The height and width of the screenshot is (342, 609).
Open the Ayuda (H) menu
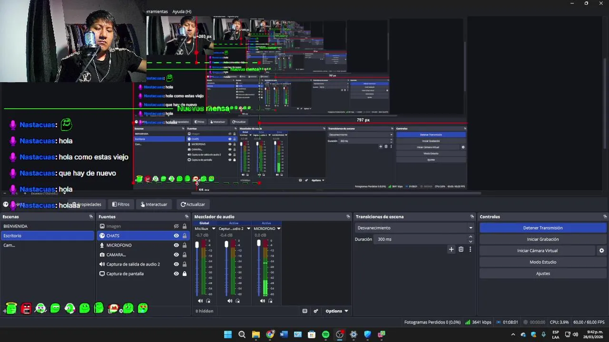[182, 11]
